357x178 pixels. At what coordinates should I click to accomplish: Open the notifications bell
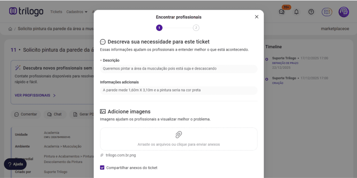(296, 11)
